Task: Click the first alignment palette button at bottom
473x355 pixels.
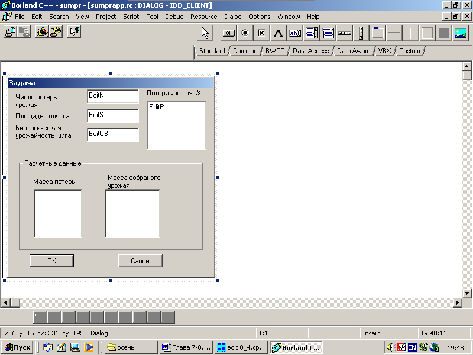Action: point(40,317)
